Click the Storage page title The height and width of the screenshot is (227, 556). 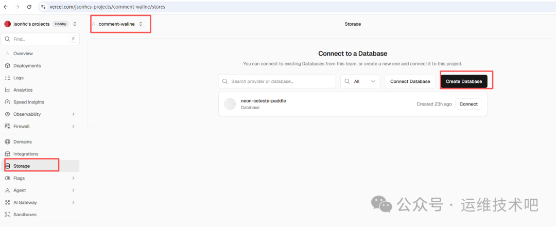click(x=353, y=24)
